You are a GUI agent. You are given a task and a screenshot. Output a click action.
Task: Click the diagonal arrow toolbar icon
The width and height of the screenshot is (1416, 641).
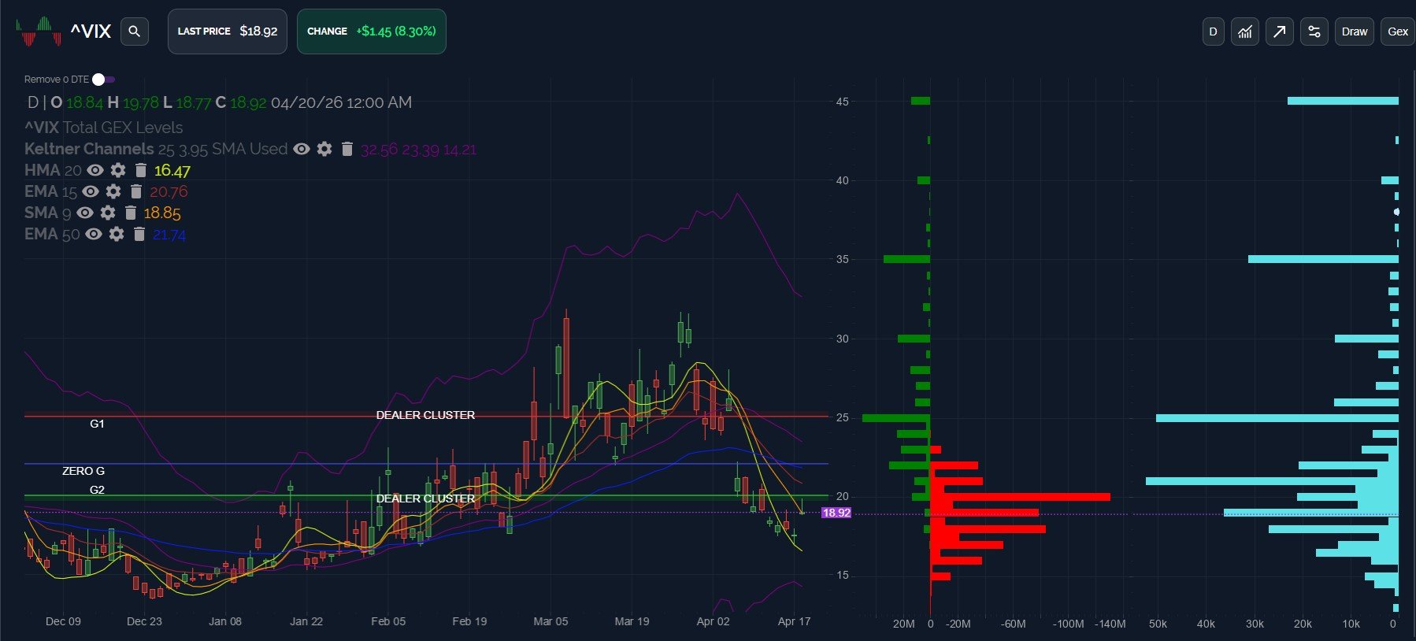1279,31
